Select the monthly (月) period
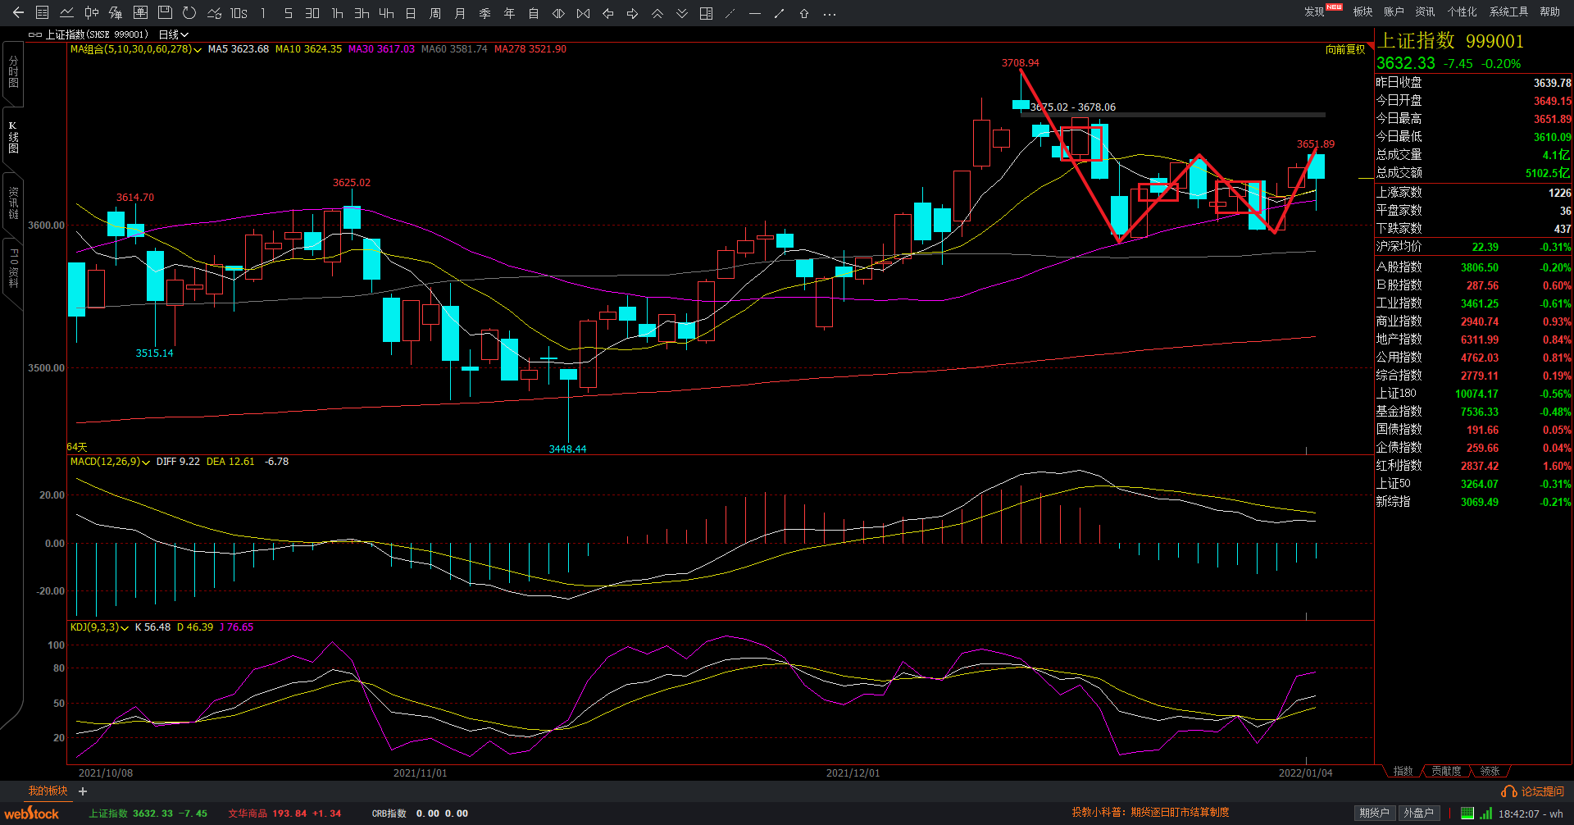The width and height of the screenshot is (1574, 825). (x=460, y=13)
